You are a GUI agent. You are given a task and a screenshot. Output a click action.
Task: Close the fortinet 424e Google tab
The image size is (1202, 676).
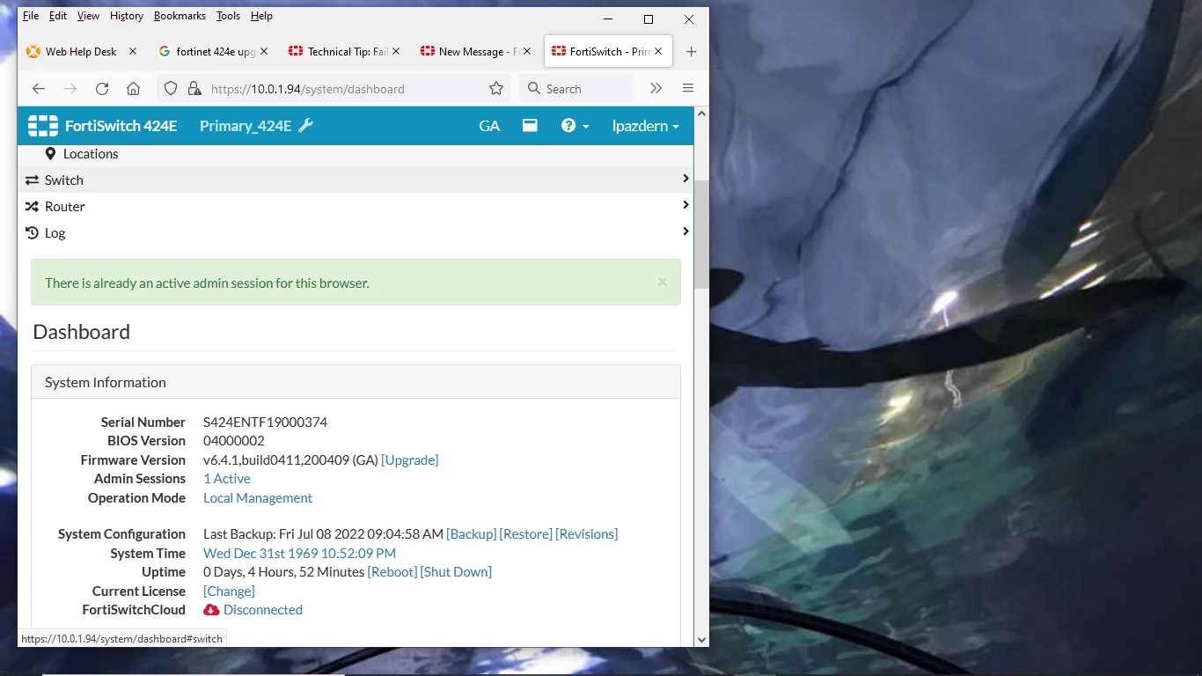(265, 52)
